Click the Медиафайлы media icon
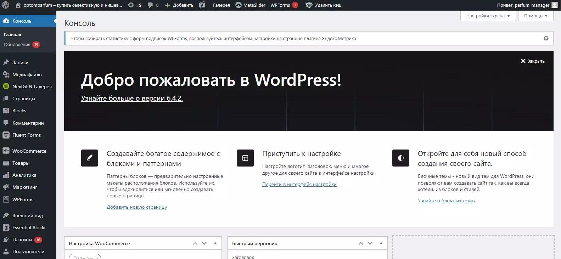Image resolution: width=561 pixels, height=259 pixels. click(6, 74)
